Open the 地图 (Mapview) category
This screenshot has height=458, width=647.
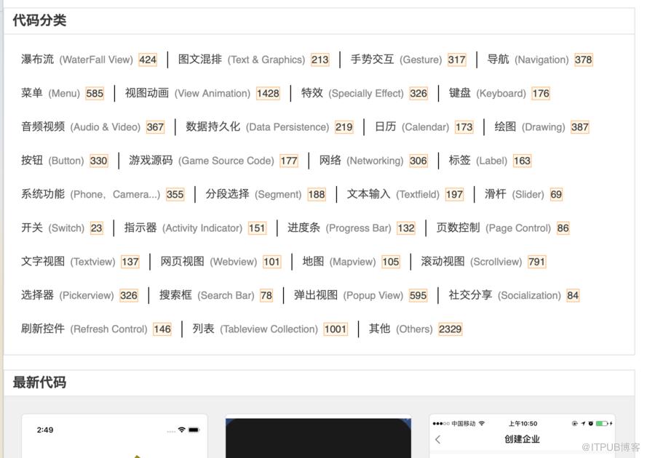(x=339, y=262)
